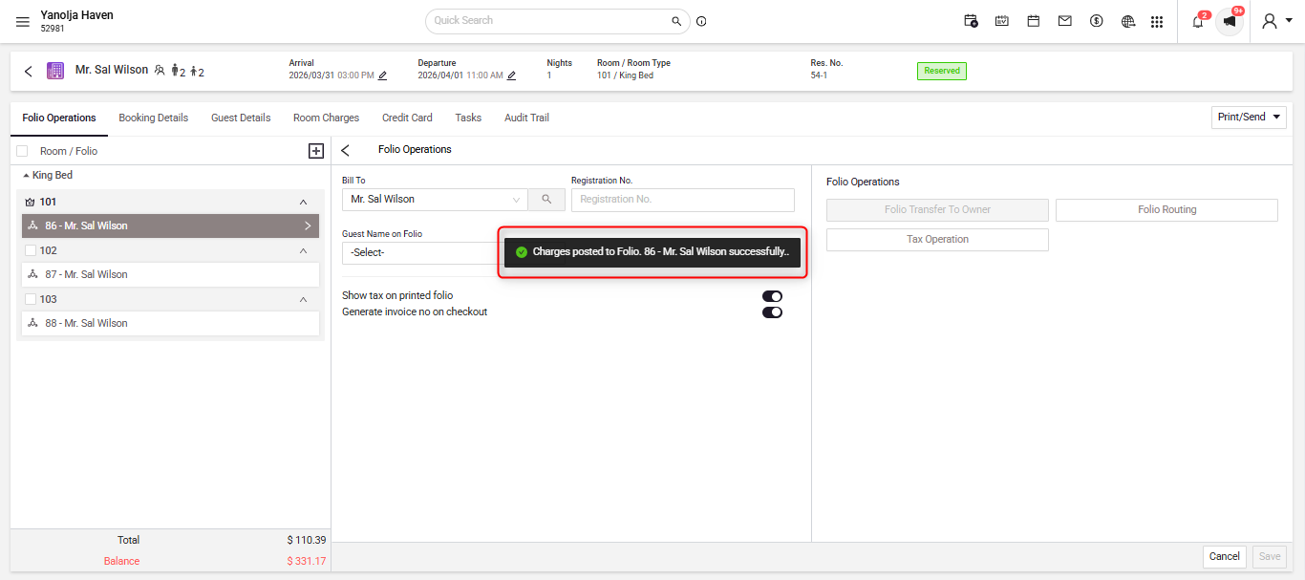Switch to Credit Card tab

pos(407,118)
